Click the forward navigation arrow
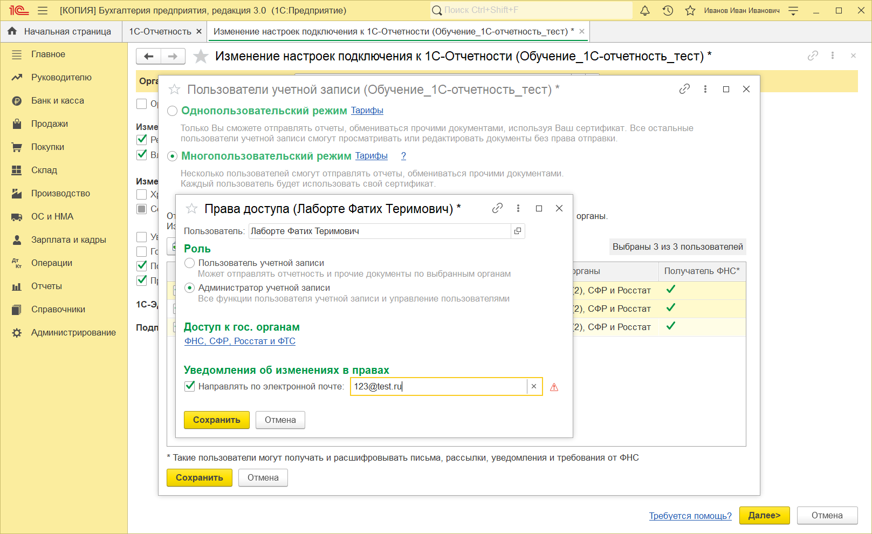The width and height of the screenshot is (872, 534). [x=173, y=56]
